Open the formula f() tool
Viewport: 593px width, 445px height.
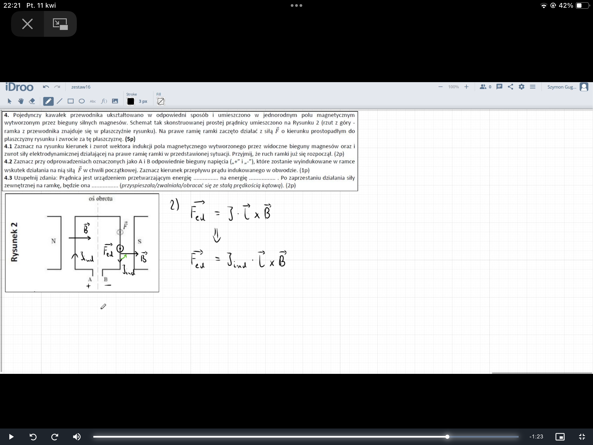[104, 101]
